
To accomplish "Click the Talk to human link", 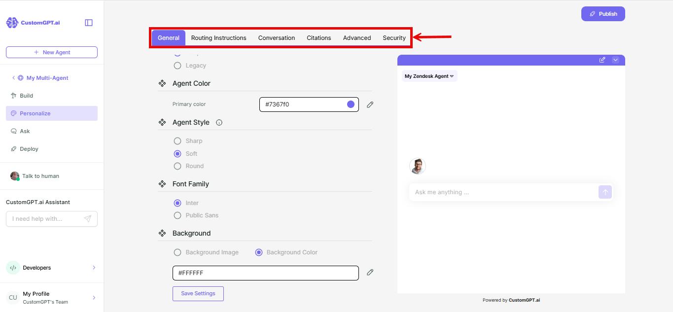I will tap(40, 176).
